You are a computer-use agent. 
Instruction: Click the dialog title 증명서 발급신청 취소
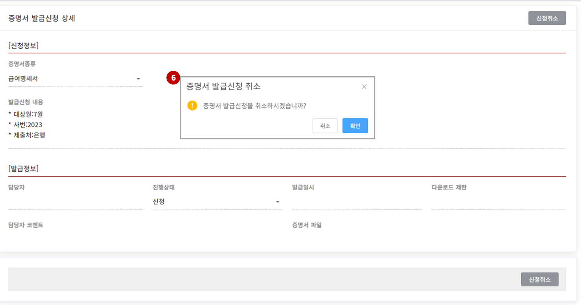tap(223, 86)
